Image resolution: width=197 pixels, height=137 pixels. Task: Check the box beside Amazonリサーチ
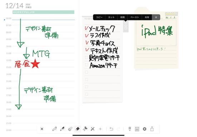(87, 65)
